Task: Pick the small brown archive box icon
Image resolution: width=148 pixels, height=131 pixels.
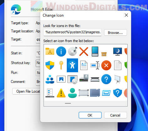Action: pyautogui.click(x=104, y=54)
